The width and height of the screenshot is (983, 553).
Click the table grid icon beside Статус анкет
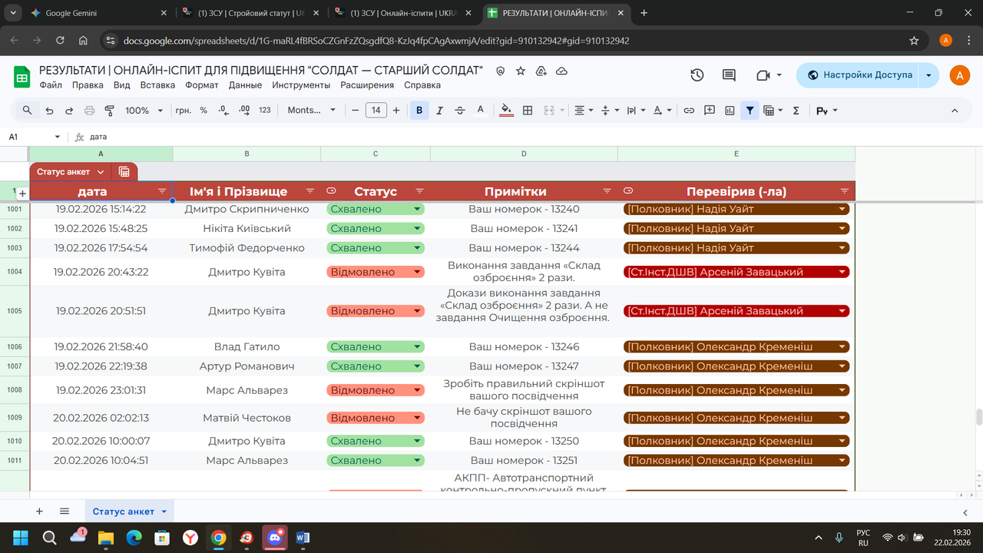click(124, 172)
